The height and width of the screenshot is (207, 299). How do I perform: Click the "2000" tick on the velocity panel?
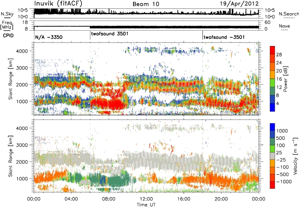click(22, 162)
